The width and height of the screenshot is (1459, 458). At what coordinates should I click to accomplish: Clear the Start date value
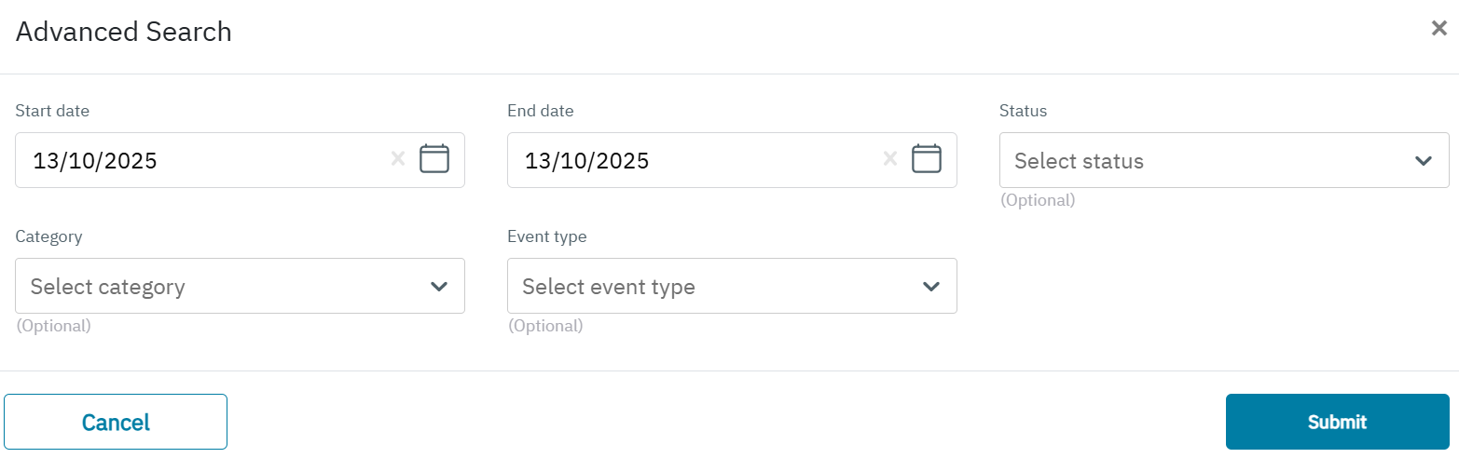398,159
